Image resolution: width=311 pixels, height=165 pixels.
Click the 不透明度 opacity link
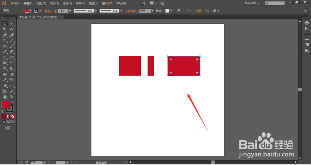131,11
